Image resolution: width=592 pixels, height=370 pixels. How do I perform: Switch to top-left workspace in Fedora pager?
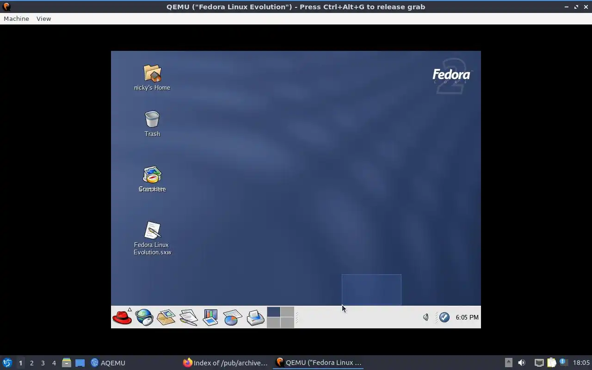pyautogui.click(x=274, y=312)
